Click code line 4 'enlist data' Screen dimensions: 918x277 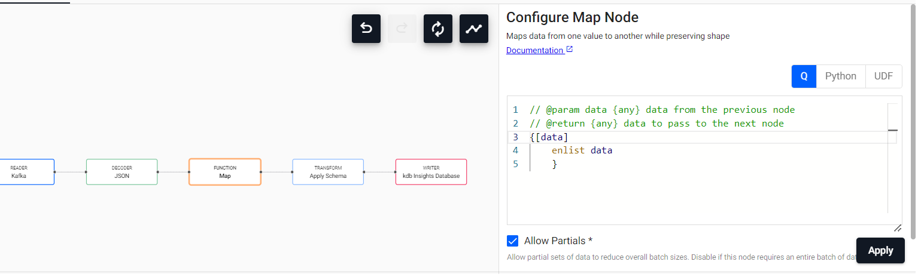[x=582, y=150]
